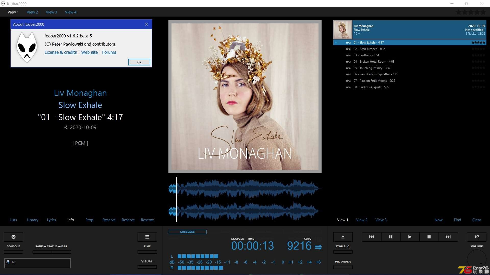Click the elapsed time display 00:00:13
Image resolution: width=490 pixels, height=275 pixels.
pyautogui.click(x=252, y=246)
